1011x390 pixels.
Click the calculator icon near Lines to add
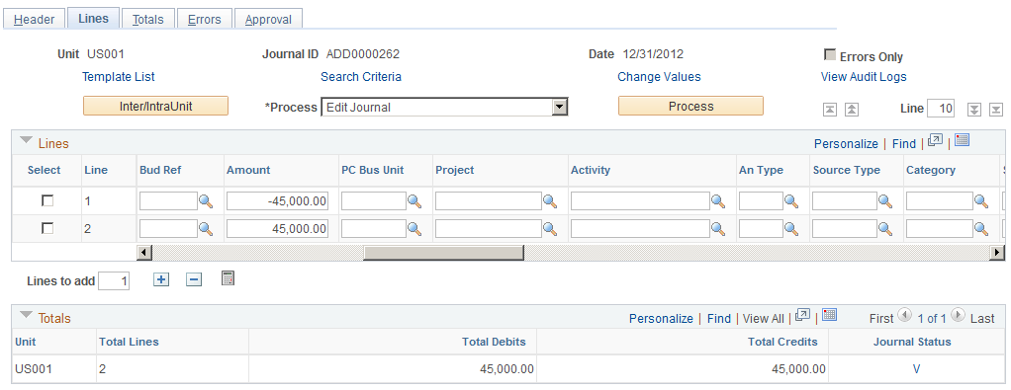[228, 278]
